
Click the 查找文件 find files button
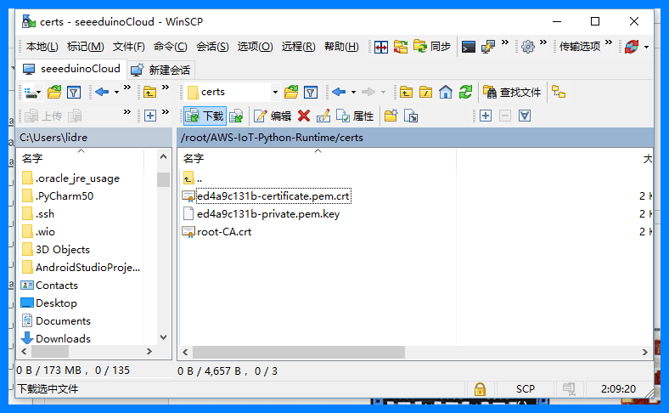click(512, 92)
